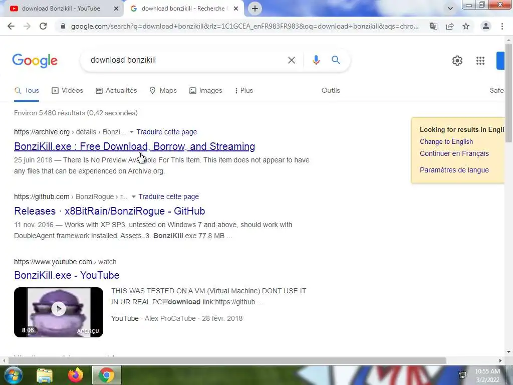The image size is (513, 385).
Task: Switch to download Bonzikill YouTube tab
Action: [61, 9]
